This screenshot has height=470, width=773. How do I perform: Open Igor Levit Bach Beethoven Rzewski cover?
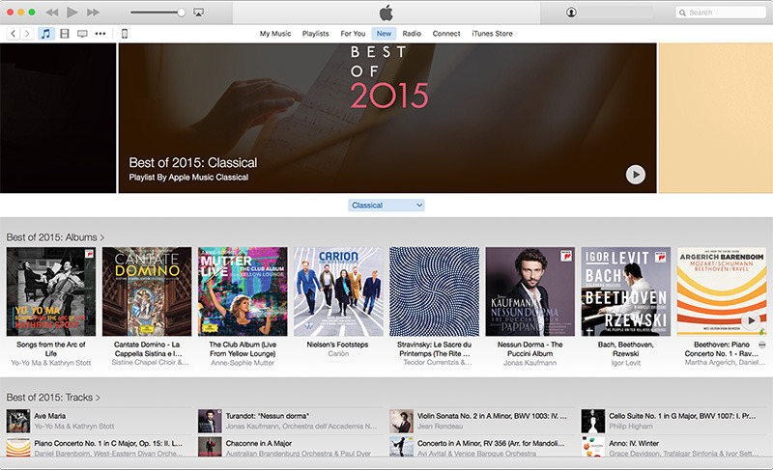[x=626, y=291]
